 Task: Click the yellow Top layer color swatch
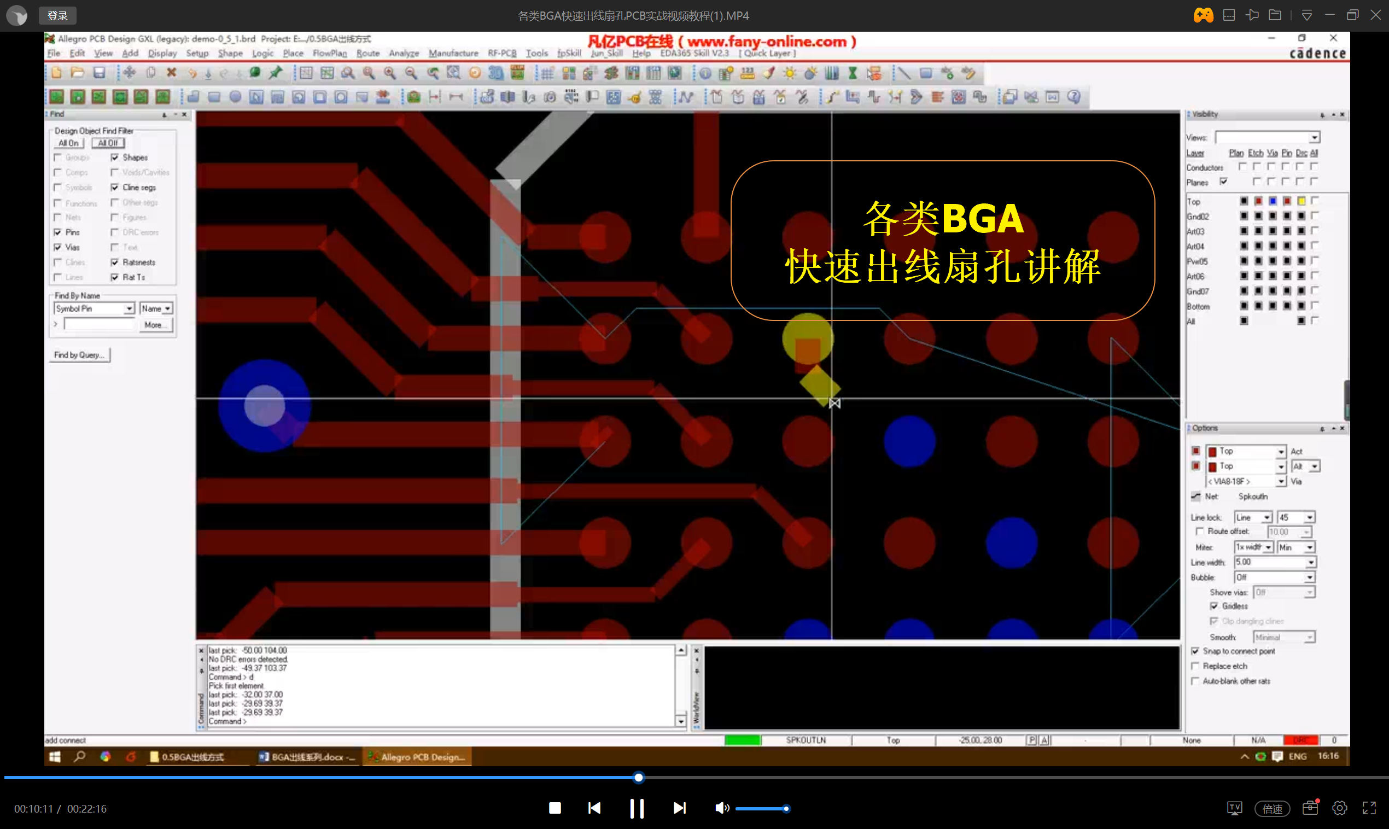1302,201
